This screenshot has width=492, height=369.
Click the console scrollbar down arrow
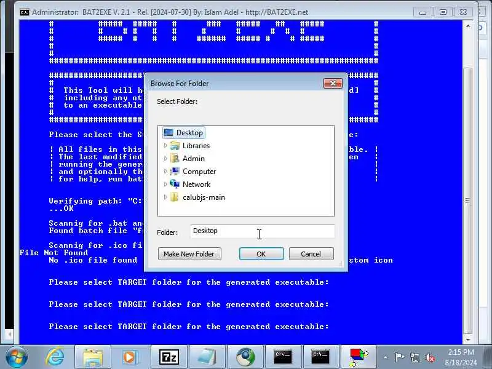click(x=468, y=339)
